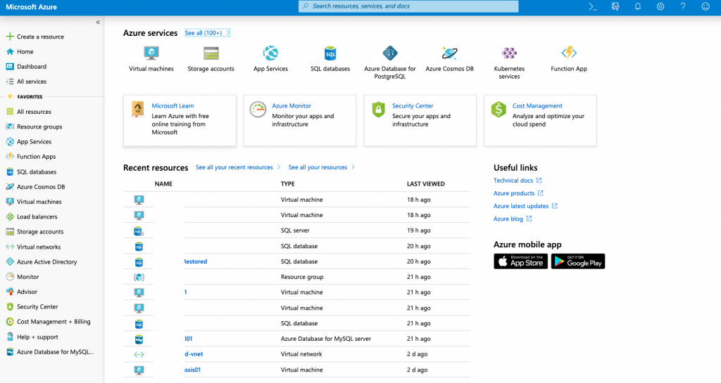Select Advisor in sidebar

27,292
